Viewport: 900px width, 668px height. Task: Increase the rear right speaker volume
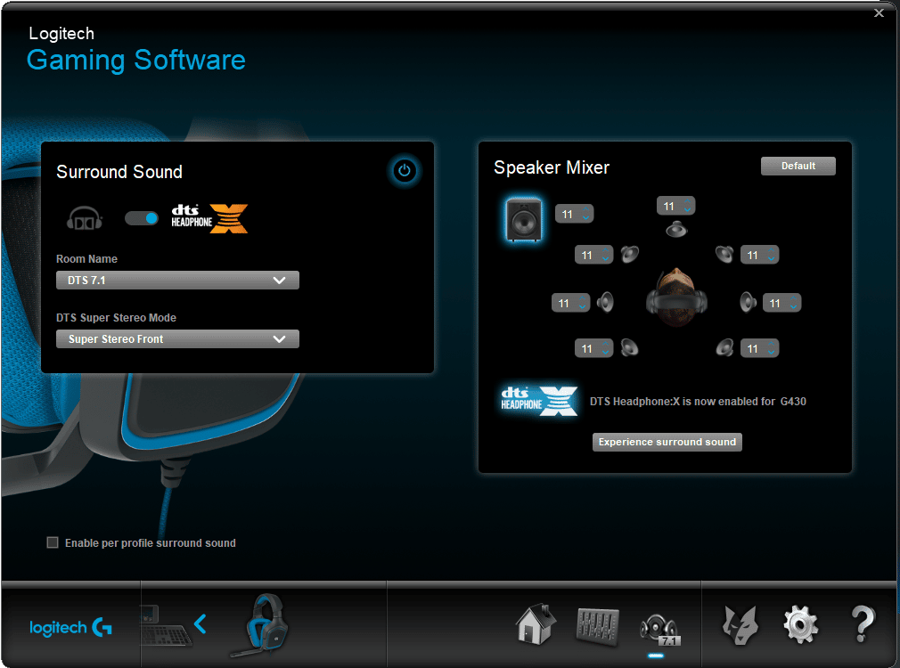tap(772, 345)
